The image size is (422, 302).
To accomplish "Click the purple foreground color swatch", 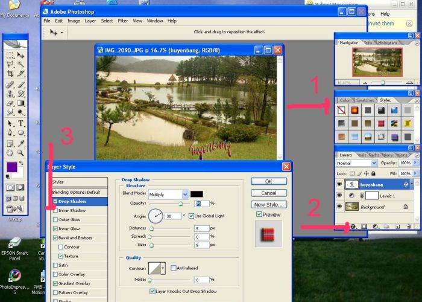I will [12, 167].
